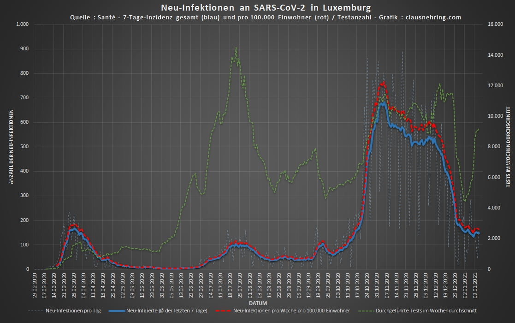Click the 1.000 tick on left axis
Image resolution: width=515 pixels, height=323 pixels.
(x=22, y=24)
